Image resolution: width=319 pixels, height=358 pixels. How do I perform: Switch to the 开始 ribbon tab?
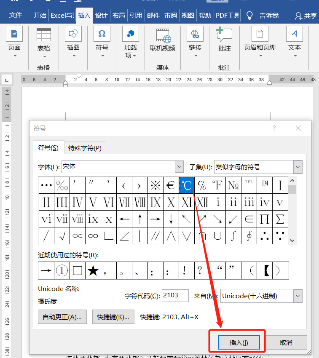pyautogui.click(x=40, y=15)
